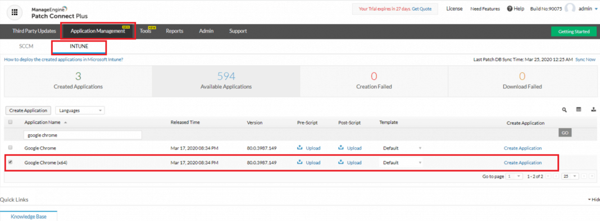The height and width of the screenshot is (221, 600).
Task: Go to the last page arrow
Action: point(592,176)
